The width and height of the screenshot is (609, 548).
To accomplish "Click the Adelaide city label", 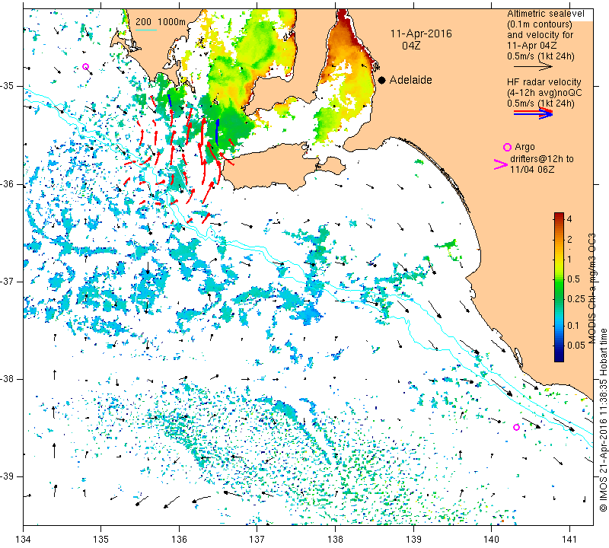I will click(x=410, y=80).
